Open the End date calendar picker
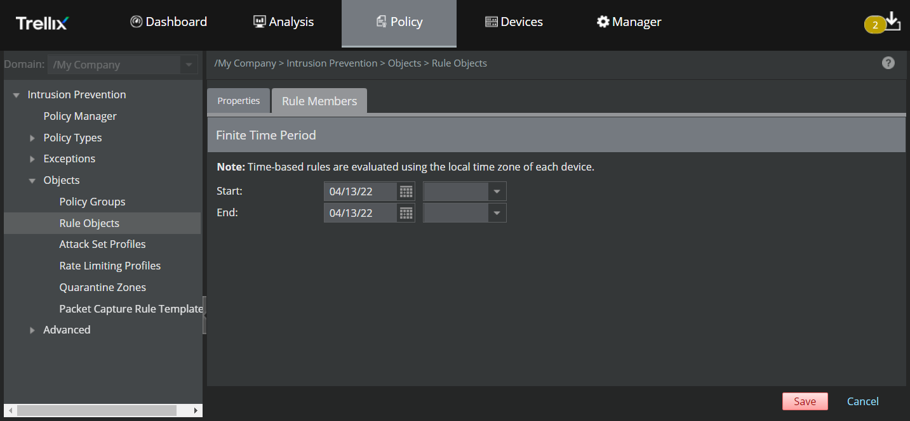Image resolution: width=910 pixels, height=421 pixels. [406, 213]
